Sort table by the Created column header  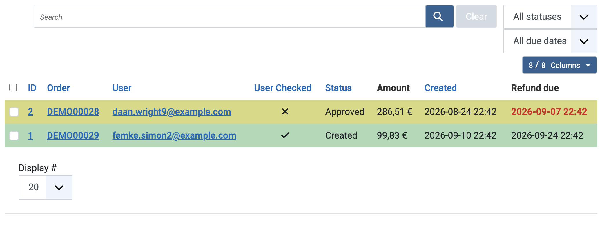point(440,88)
